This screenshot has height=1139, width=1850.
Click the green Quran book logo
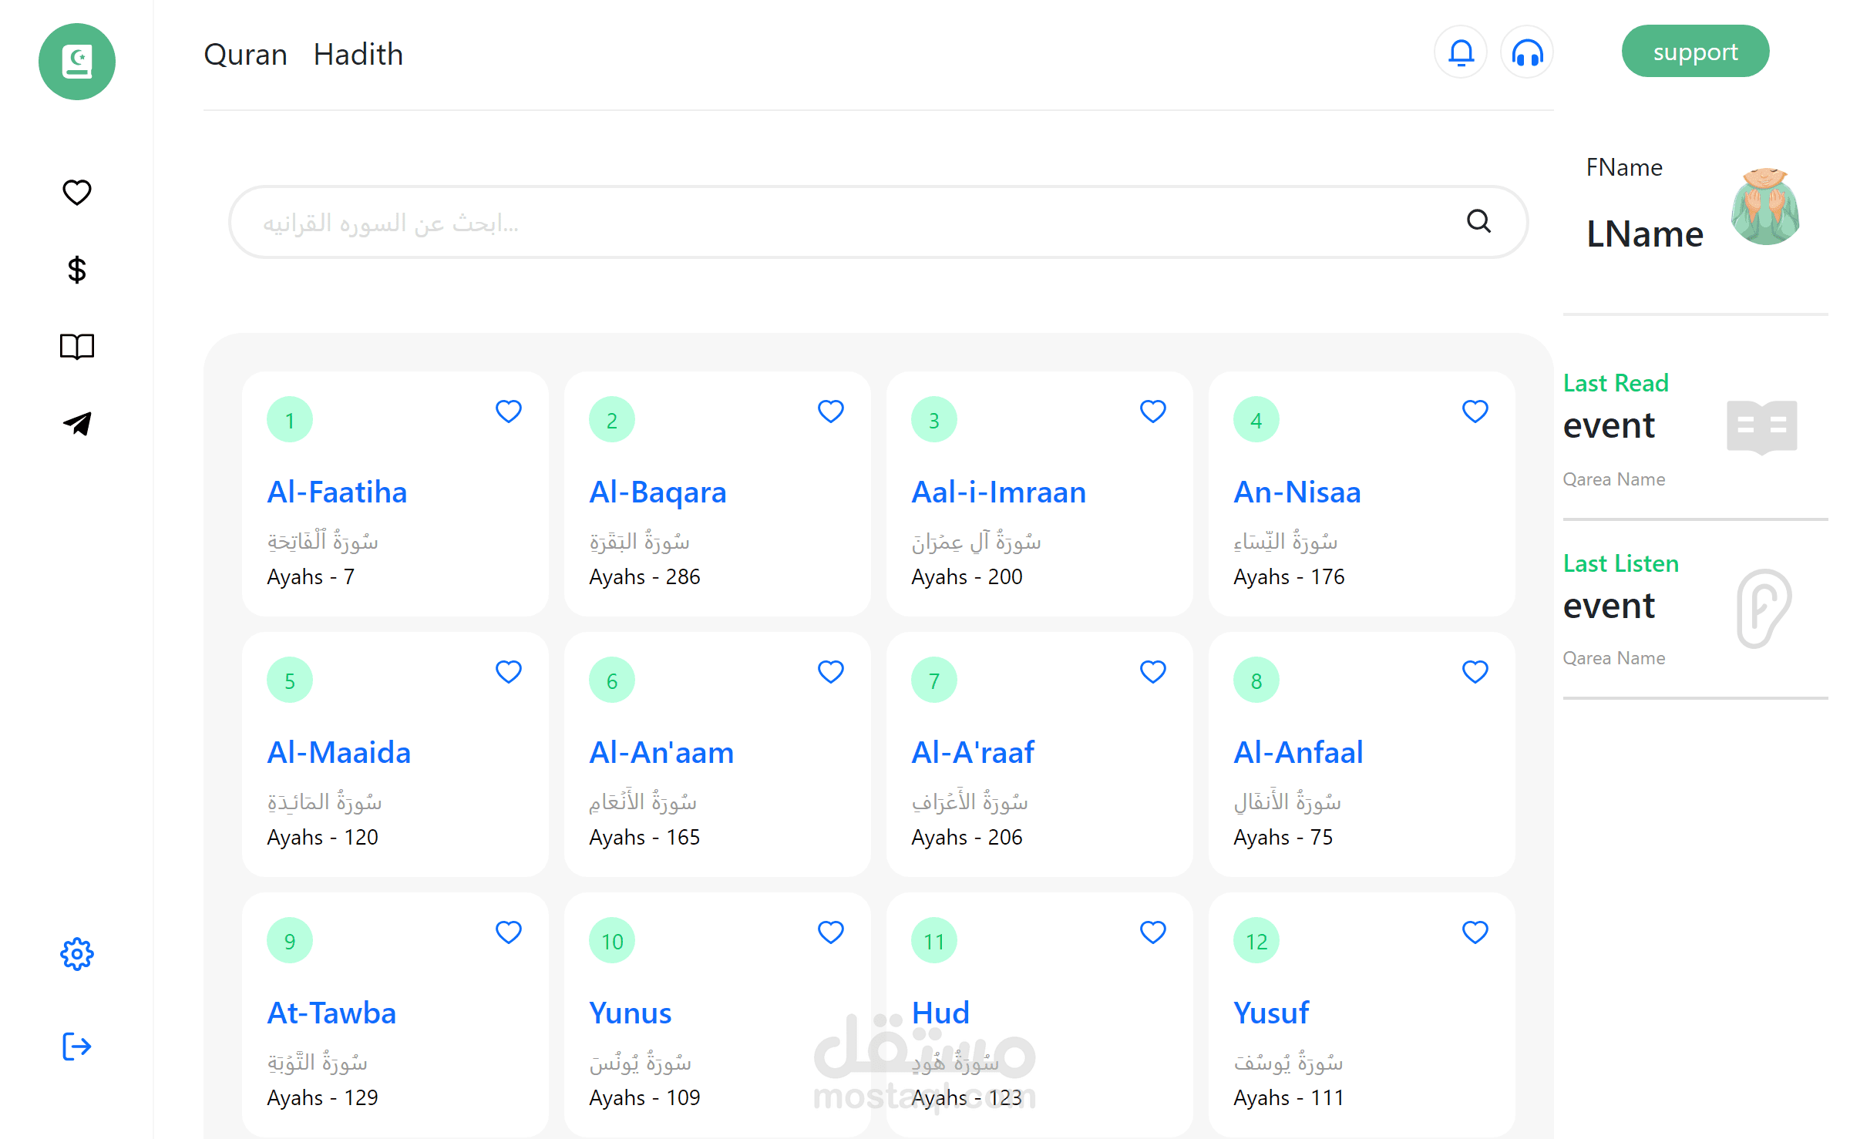[77, 62]
